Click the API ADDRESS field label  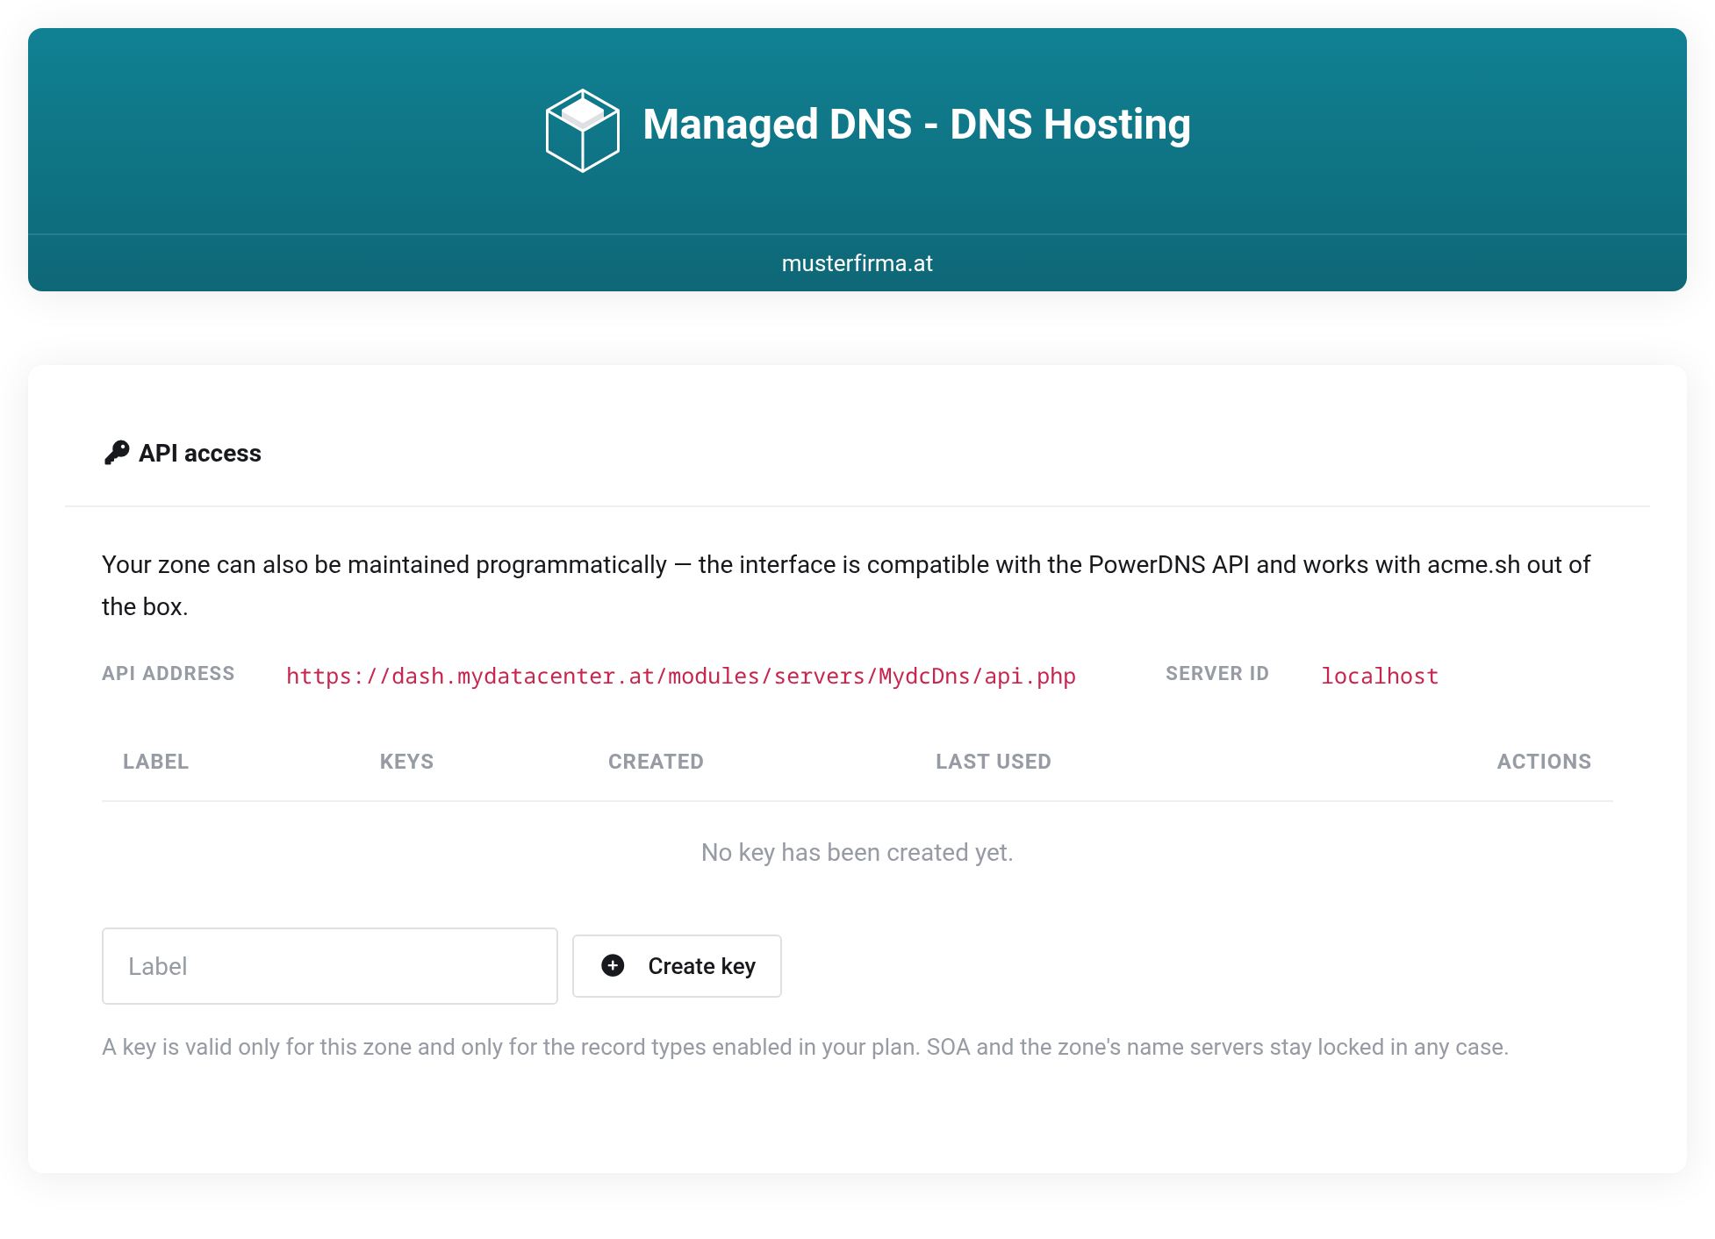pos(169,673)
